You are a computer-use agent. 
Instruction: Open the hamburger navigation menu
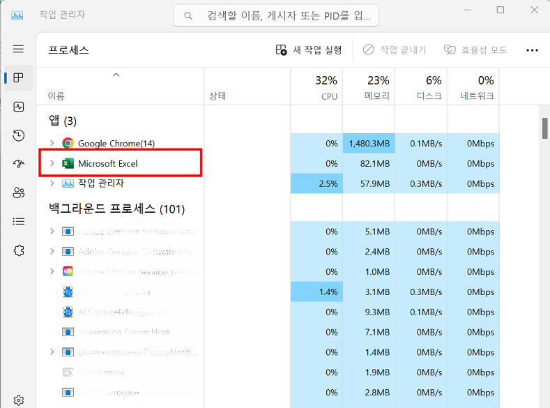18,49
